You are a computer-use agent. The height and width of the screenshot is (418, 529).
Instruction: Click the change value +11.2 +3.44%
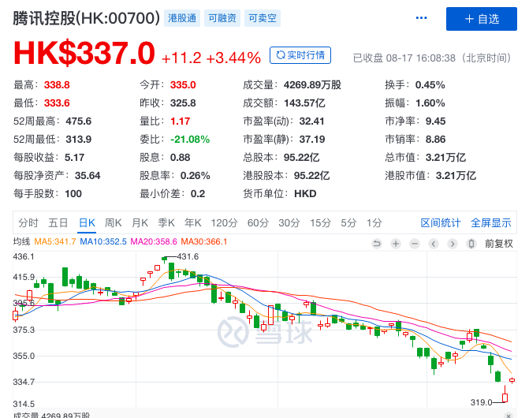point(211,58)
